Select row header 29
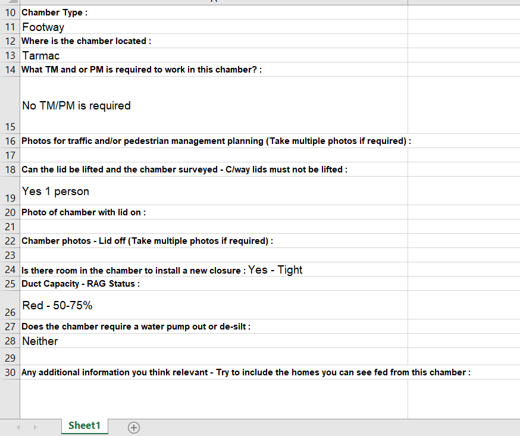Viewport: 520px width, 436px height. click(x=10, y=357)
